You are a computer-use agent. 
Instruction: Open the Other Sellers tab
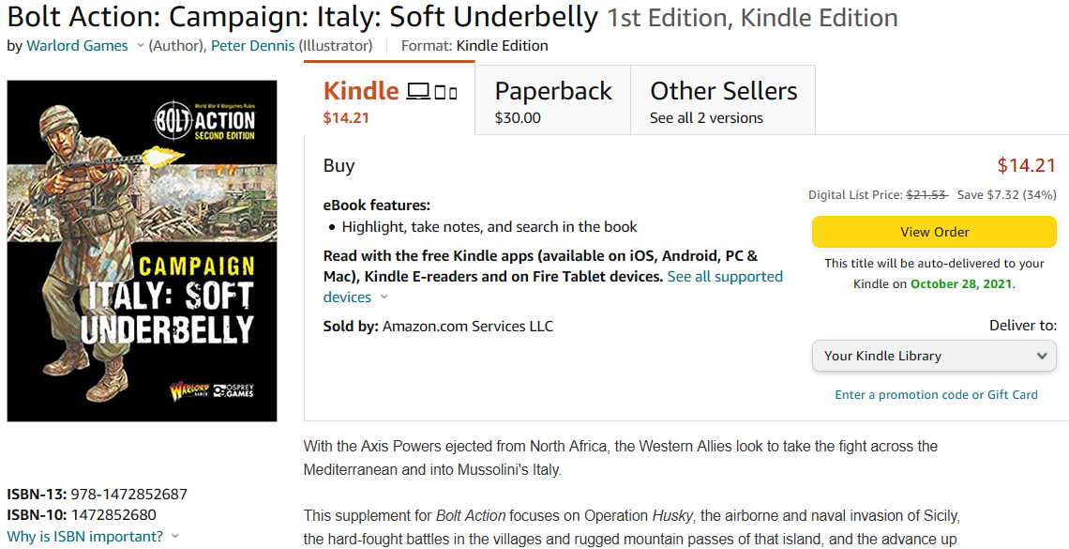click(x=723, y=101)
